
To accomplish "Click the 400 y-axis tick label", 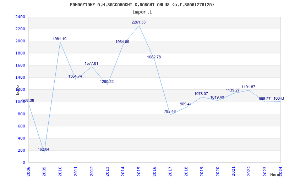I will (22, 138).
